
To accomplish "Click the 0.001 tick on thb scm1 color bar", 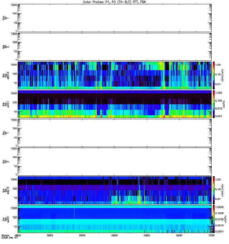I will pos(219,116).
